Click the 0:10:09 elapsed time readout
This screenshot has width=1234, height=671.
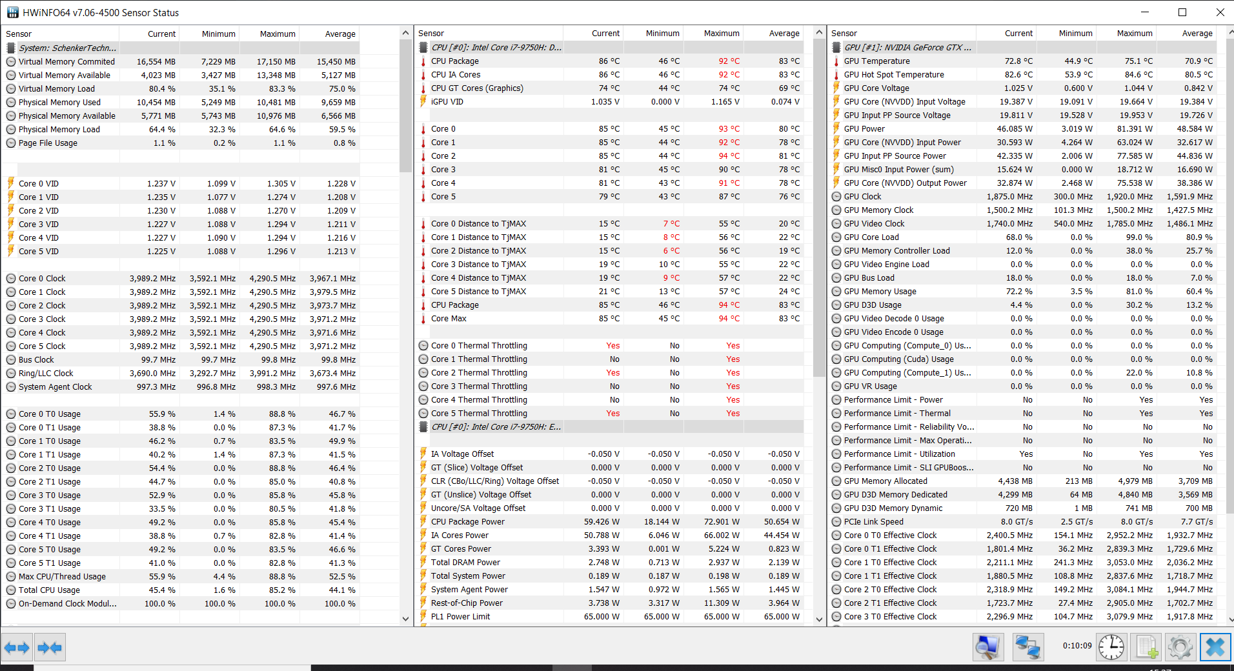click(x=1077, y=645)
